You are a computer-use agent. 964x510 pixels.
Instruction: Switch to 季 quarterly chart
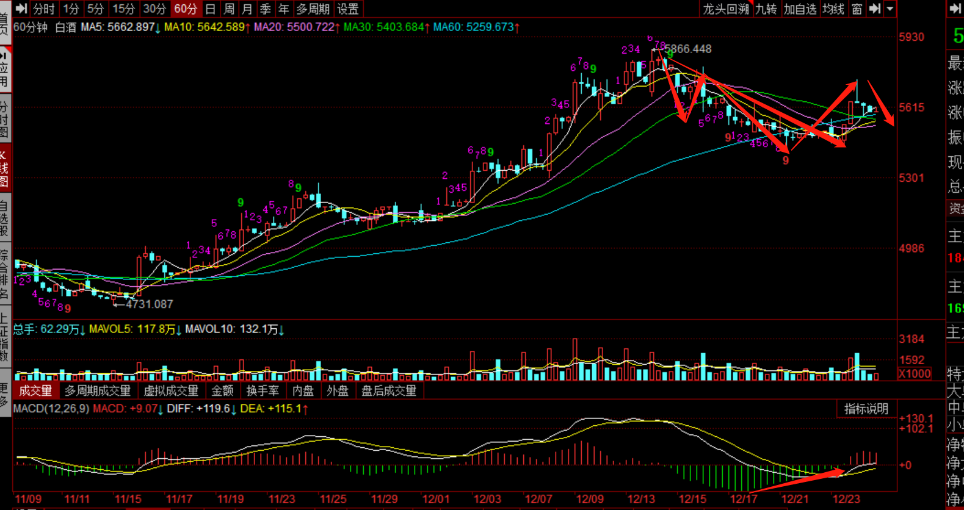tap(266, 9)
